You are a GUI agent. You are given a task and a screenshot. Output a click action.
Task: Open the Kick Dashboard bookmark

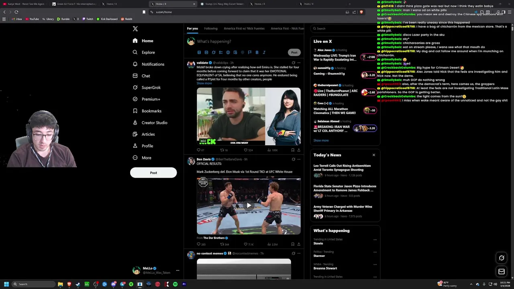[107, 19]
